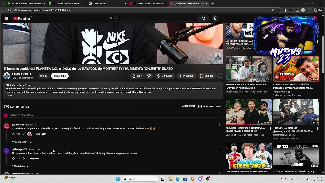Open the YouTube hamburger guide menu
The width and height of the screenshot is (325, 183).
(7, 18)
